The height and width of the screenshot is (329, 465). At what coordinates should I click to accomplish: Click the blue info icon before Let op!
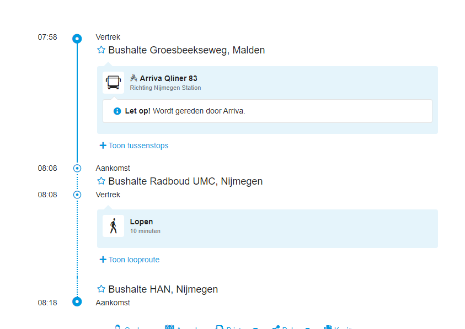point(117,111)
